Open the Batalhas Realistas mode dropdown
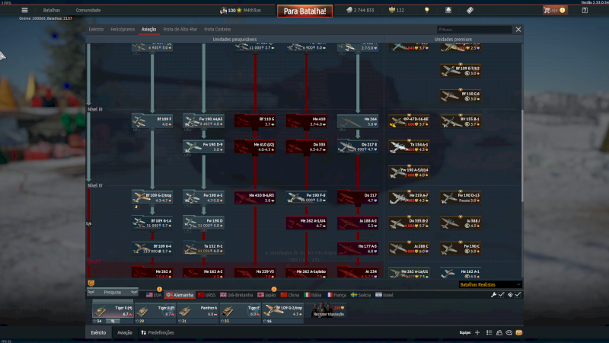The width and height of the screenshot is (609, 343). coord(490,284)
